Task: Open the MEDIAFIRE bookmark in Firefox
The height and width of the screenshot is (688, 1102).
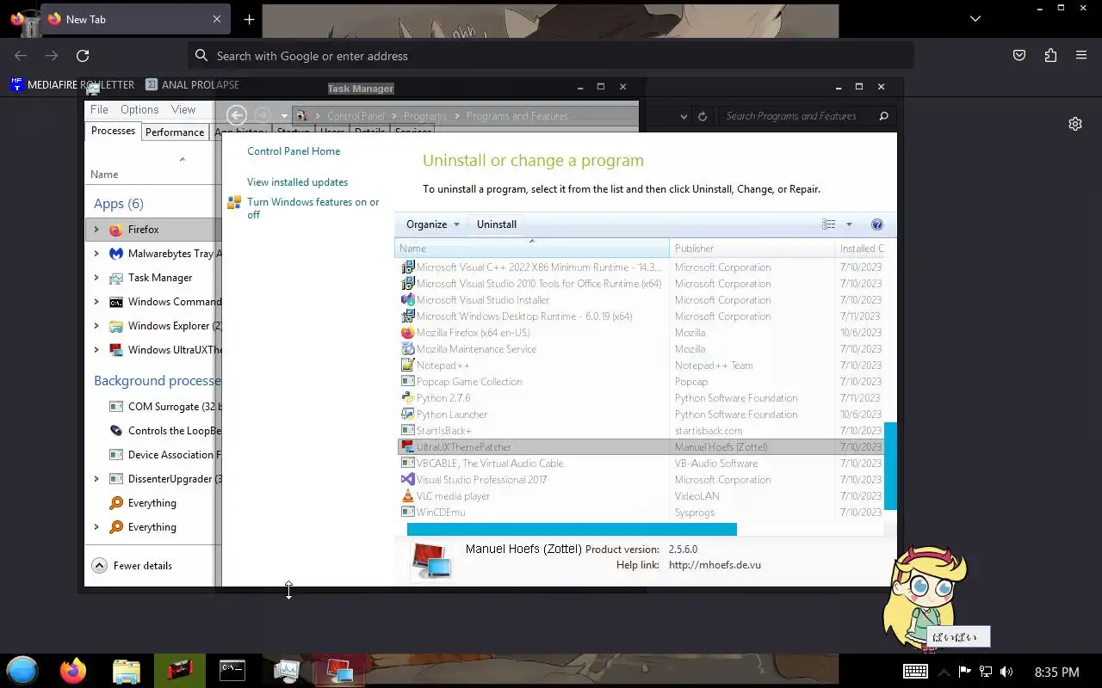Action: coord(72,84)
